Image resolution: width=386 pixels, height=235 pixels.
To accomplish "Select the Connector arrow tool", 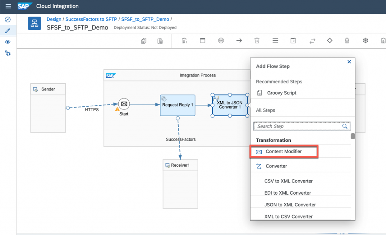I will [x=239, y=40].
